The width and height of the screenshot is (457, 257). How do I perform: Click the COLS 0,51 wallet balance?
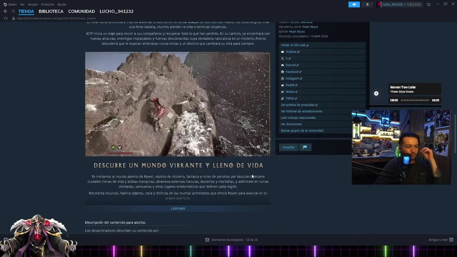[414, 4]
